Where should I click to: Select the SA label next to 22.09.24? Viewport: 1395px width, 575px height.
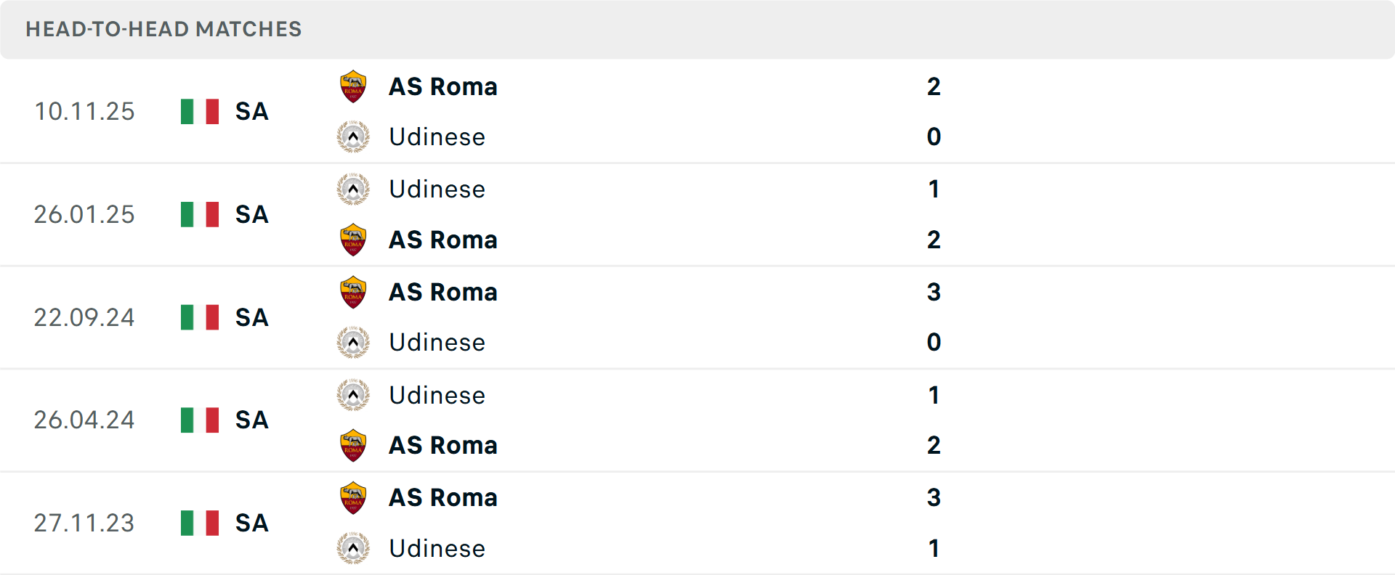[251, 317]
